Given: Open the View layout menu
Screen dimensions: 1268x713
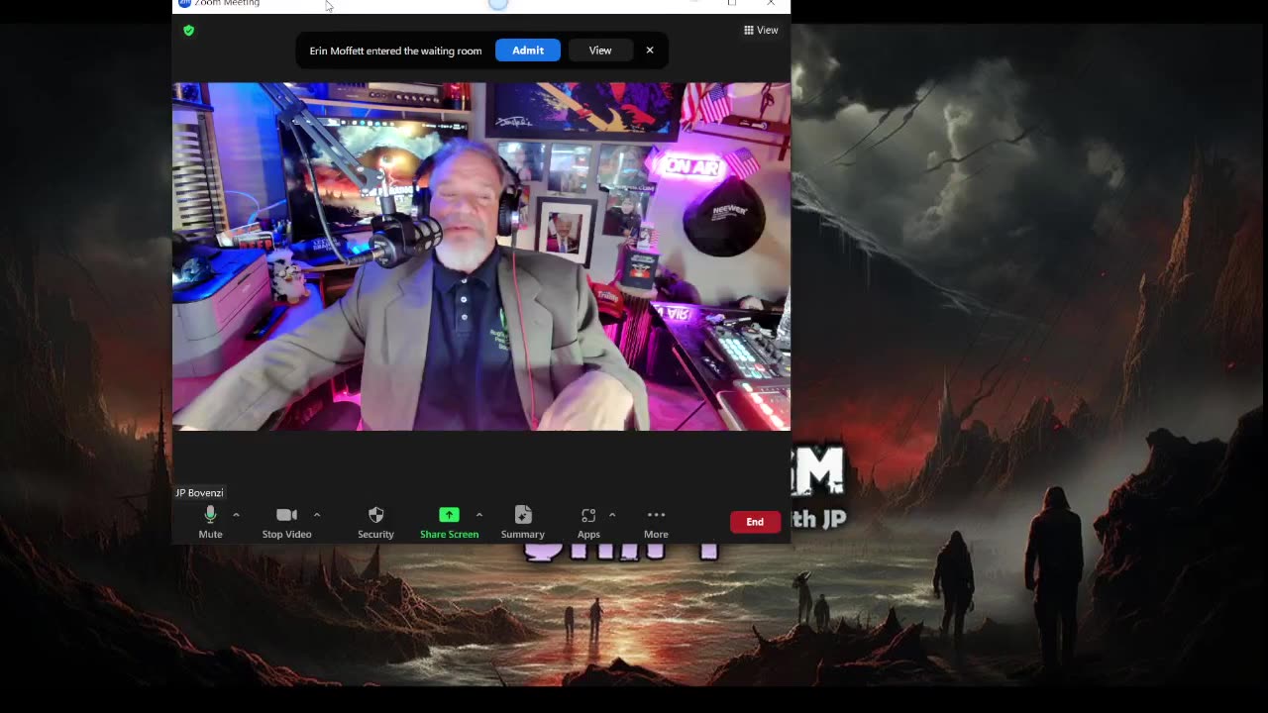Looking at the screenshot, I should [761, 31].
